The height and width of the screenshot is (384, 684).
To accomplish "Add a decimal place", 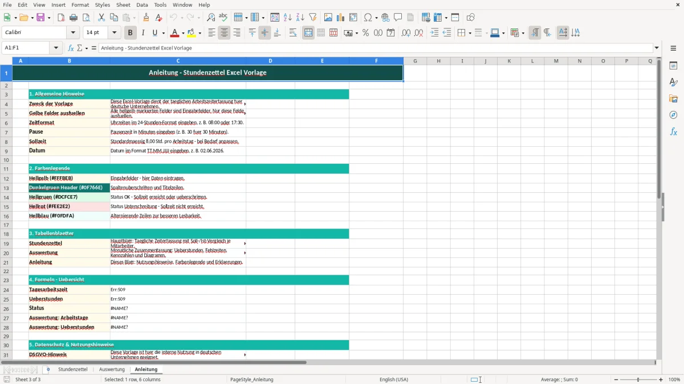I will click(x=406, y=33).
